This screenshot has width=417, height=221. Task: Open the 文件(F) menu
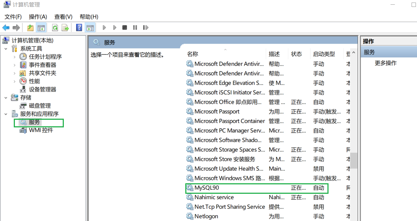[13, 17]
